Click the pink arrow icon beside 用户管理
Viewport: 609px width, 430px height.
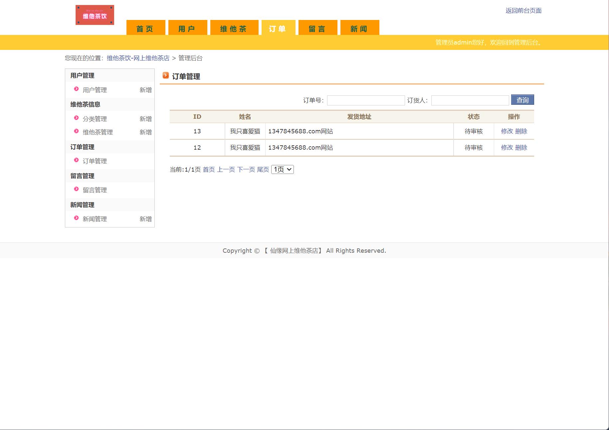coord(76,90)
